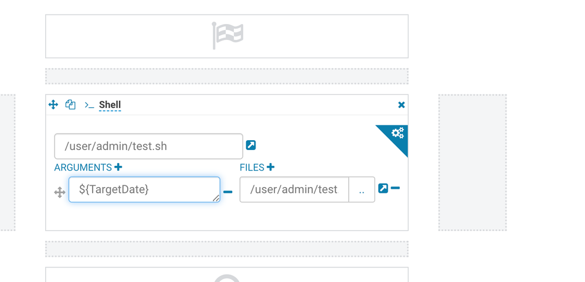Remove the ${TargetDate} argument using minus
The image size is (585, 282).
tap(227, 192)
